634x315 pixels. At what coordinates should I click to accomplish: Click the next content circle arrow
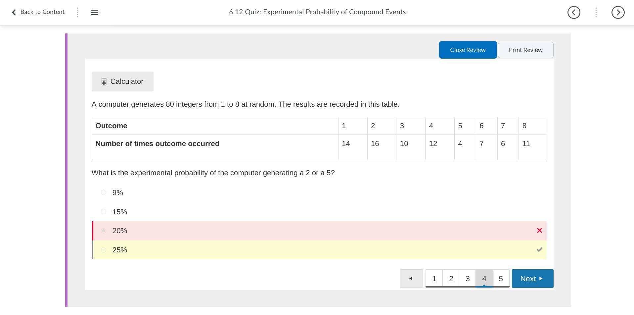point(618,13)
